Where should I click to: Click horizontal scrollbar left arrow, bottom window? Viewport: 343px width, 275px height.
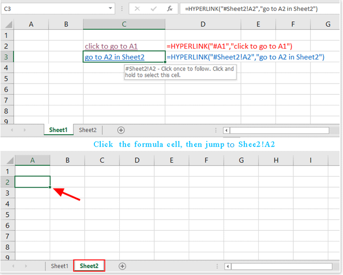click(228, 266)
